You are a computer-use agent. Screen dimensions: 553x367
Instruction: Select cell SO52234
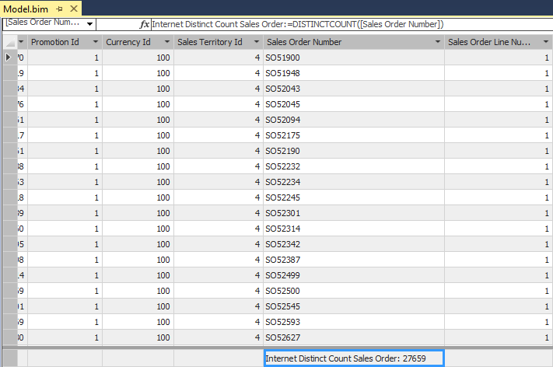point(354,182)
